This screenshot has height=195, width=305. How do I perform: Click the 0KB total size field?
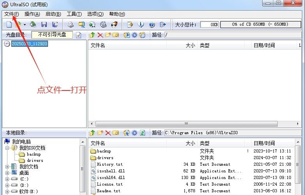point(209,25)
